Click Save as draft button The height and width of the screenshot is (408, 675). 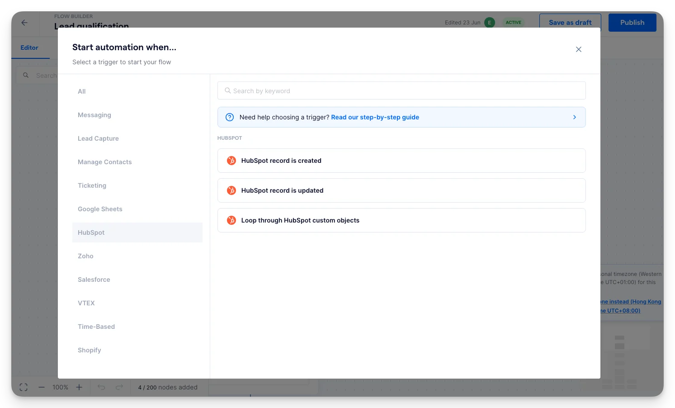pyautogui.click(x=570, y=23)
